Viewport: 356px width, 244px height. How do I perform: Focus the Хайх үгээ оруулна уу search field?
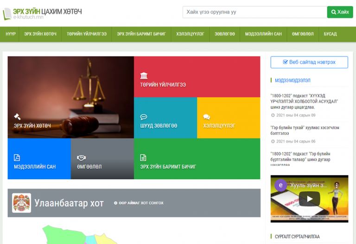click(x=254, y=12)
